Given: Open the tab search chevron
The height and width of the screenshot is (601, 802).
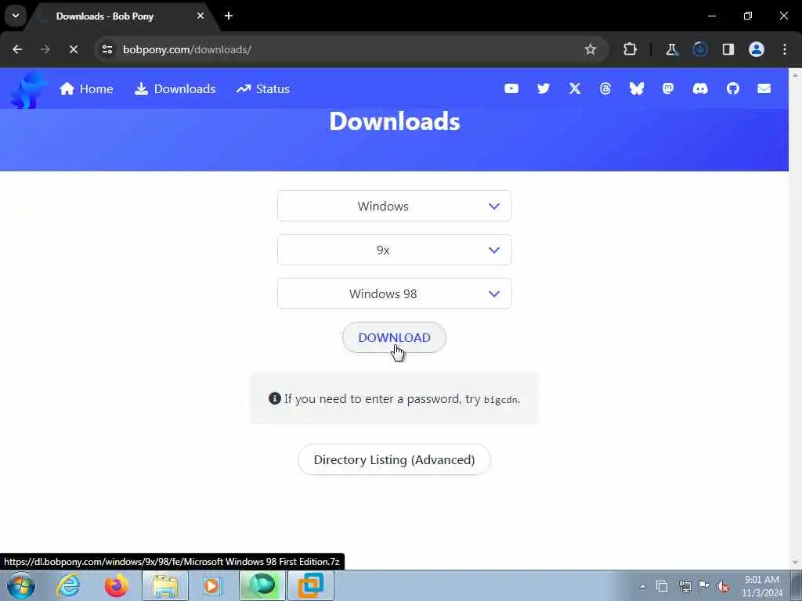Looking at the screenshot, I should (x=16, y=16).
